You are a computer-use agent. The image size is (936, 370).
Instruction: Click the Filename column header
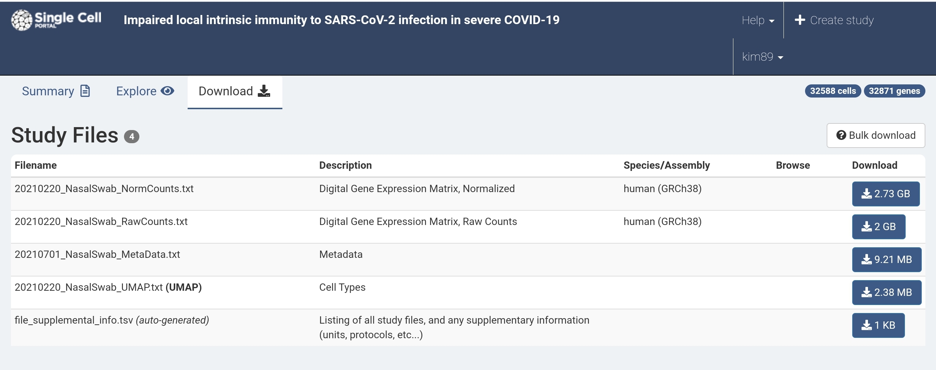(35, 165)
